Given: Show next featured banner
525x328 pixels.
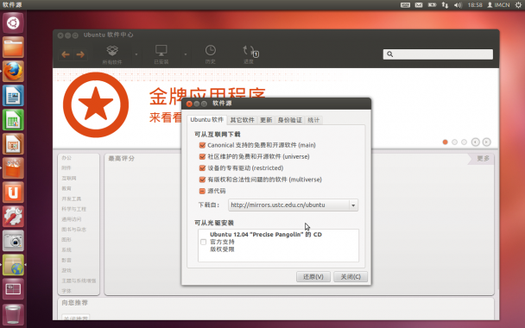Looking at the screenshot, I should point(486,142).
